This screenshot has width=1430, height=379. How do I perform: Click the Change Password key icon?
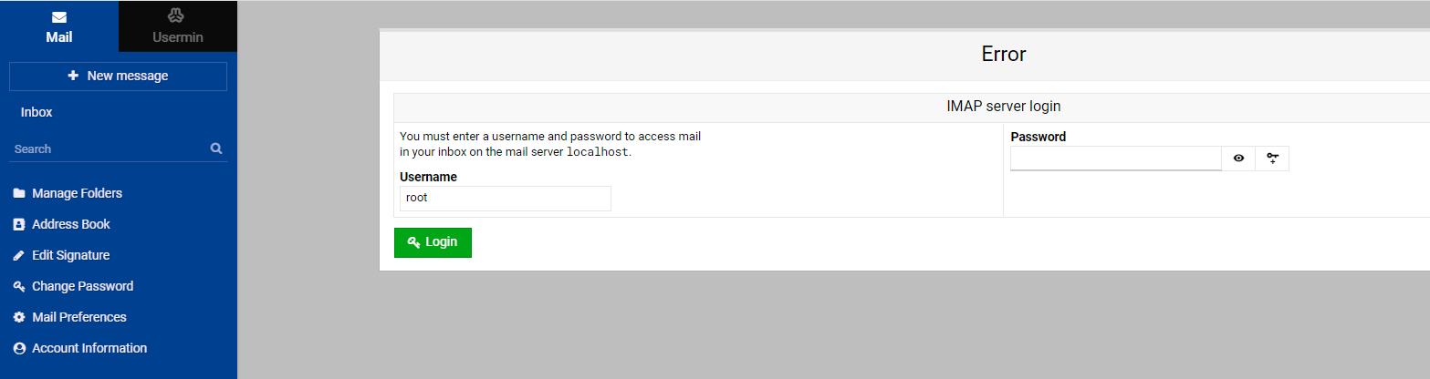click(x=19, y=286)
